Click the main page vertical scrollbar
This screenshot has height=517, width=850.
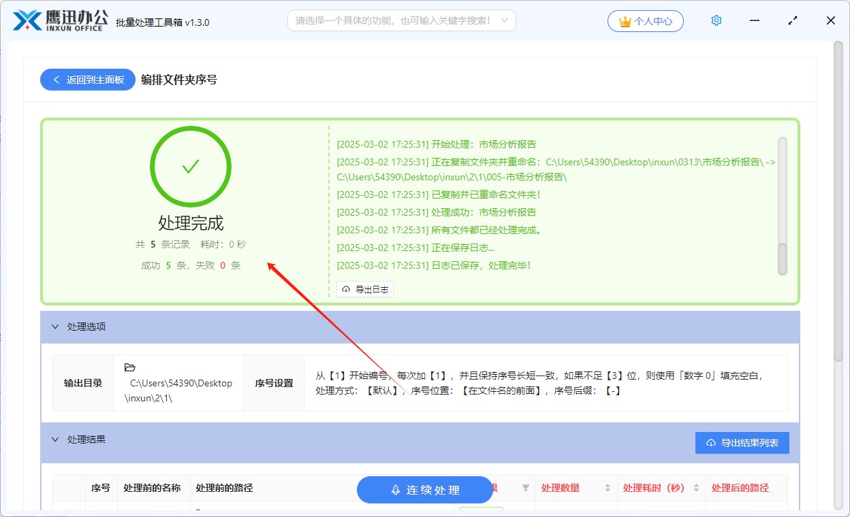838,201
